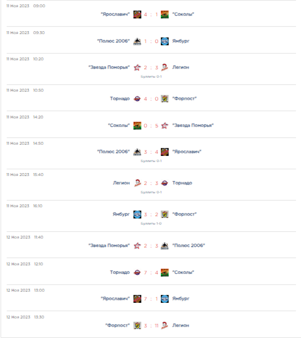
Task: Click Ярославич logo in the 09:00 match
Action: click(x=137, y=14)
